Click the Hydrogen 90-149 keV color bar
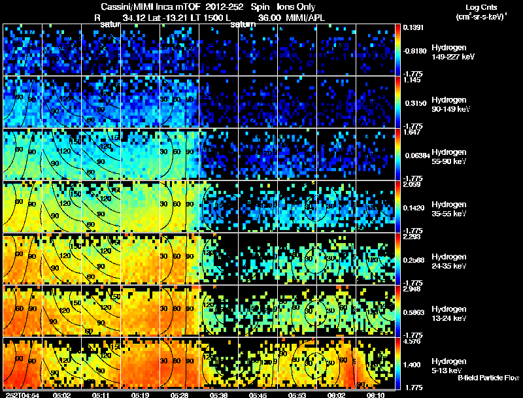 [397, 102]
